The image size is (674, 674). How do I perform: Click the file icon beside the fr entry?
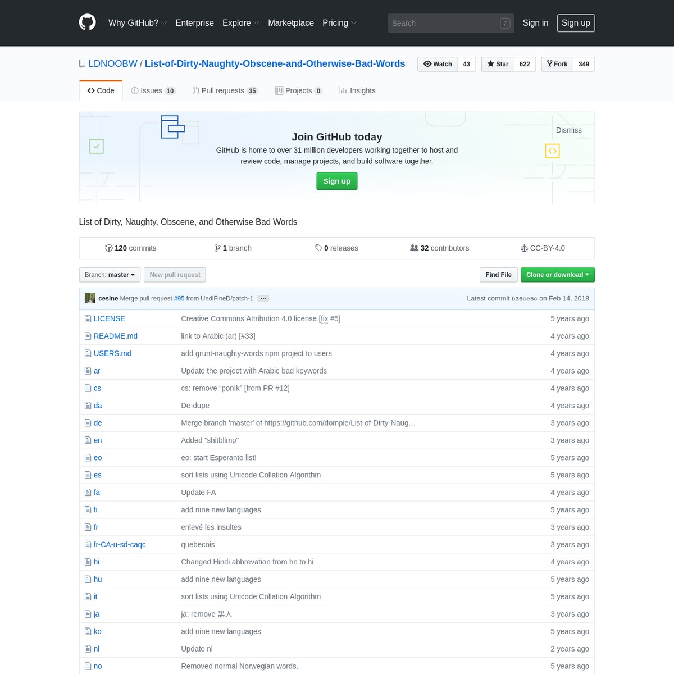click(88, 527)
